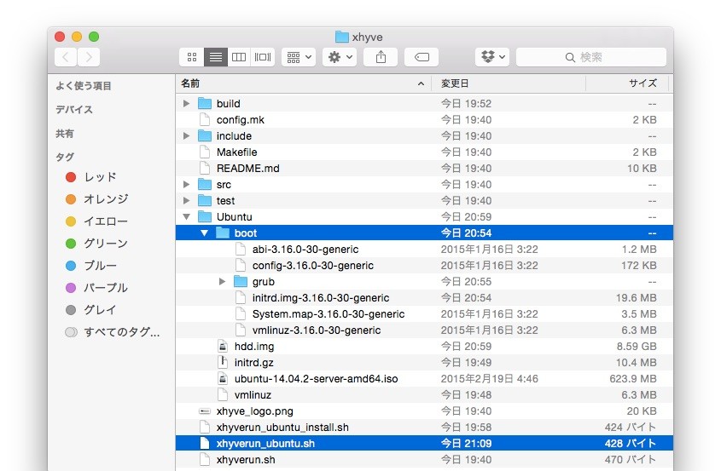The height and width of the screenshot is (471, 721).
Task: Expand the include folder
Action: tap(186, 136)
